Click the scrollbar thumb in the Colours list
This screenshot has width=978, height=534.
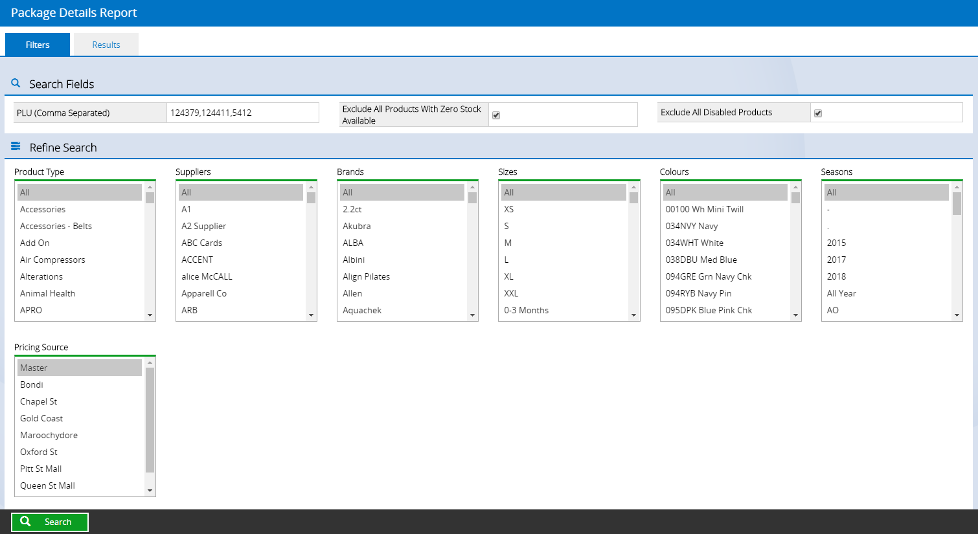point(796,197)
